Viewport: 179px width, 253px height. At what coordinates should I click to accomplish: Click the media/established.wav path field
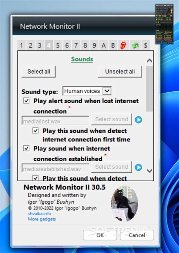(x=55, y=168)
